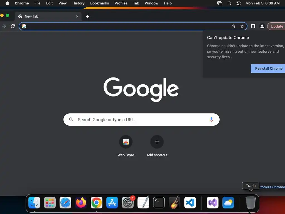Open the Chrome app menu

click(x=22, y=3)
